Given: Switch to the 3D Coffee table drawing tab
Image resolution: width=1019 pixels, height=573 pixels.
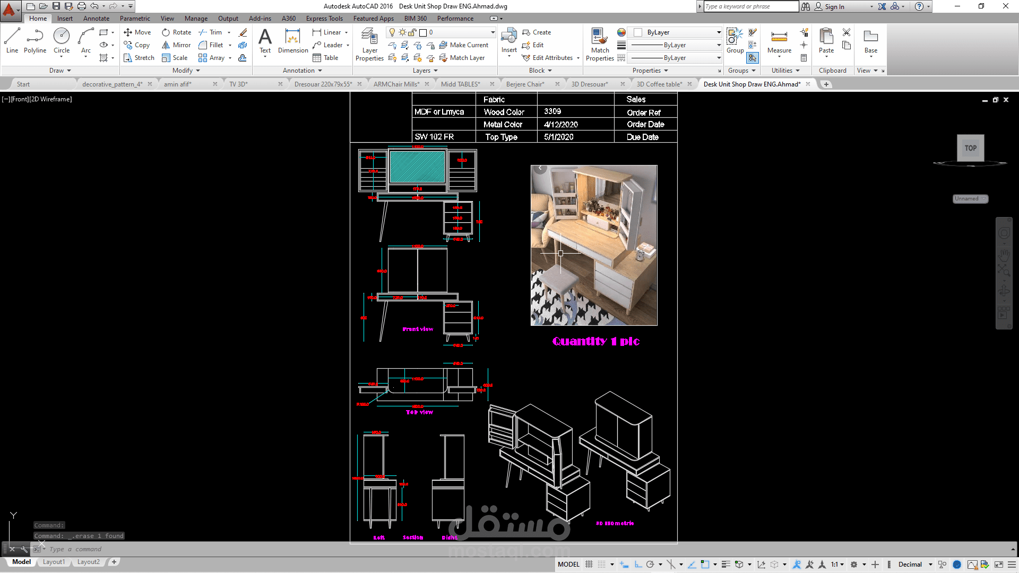Looking at the screenshot, I should tap(659, 84).
